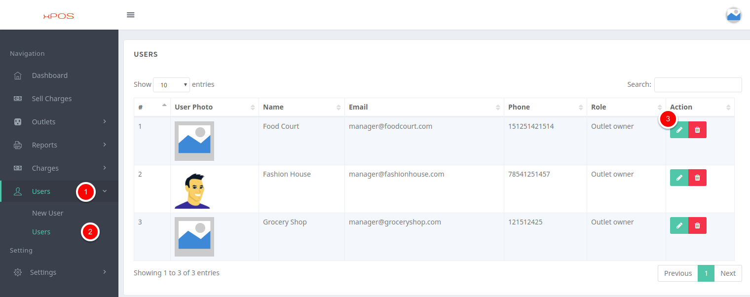Collapse Users submenu chevron

[x=105, y=191]
